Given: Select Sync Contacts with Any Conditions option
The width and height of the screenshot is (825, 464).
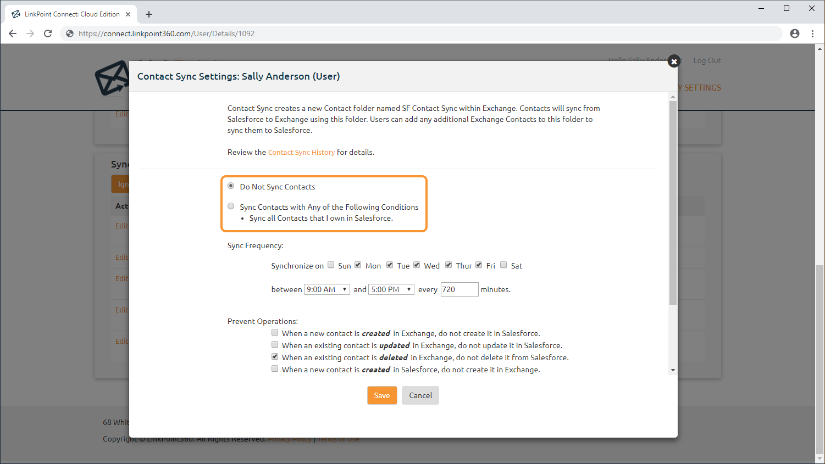Looking at the screenshot, I should pos(231,206).
